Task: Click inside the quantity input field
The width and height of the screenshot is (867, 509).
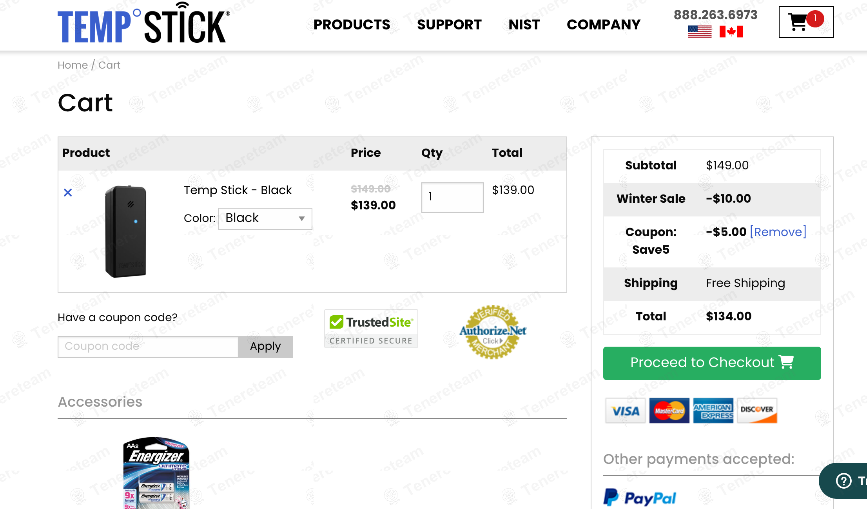Action: point(452,197)
